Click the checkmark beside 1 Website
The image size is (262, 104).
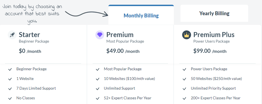[10, 79]
